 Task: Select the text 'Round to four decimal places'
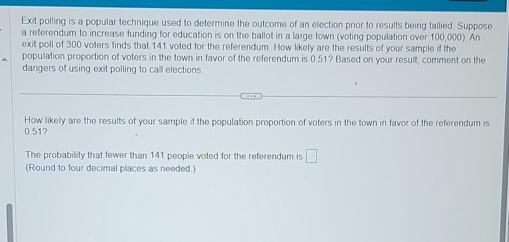click(85, 168)
